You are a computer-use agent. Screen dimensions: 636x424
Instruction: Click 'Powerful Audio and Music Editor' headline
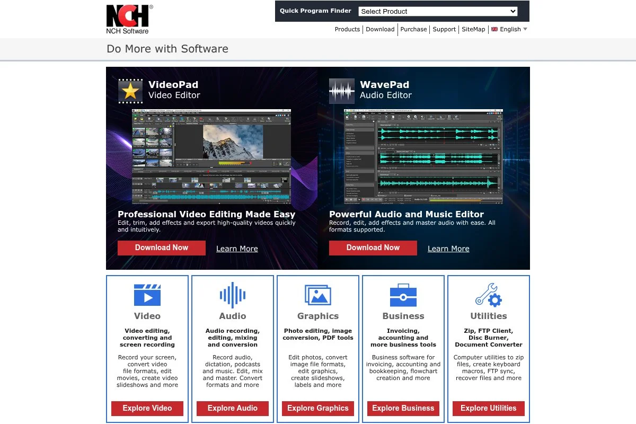click(x=407, y=214)
